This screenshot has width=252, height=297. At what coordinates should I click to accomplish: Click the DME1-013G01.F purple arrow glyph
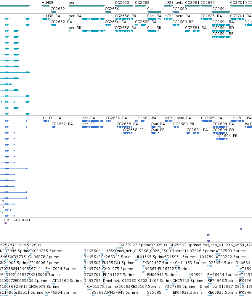[x=5, y=223]
